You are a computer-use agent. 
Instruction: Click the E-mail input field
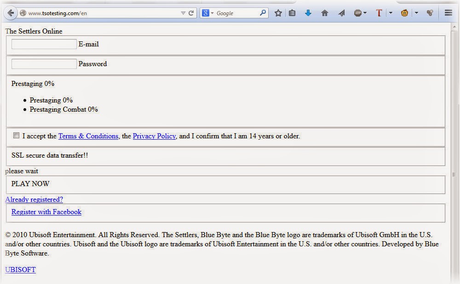[44, 44]
